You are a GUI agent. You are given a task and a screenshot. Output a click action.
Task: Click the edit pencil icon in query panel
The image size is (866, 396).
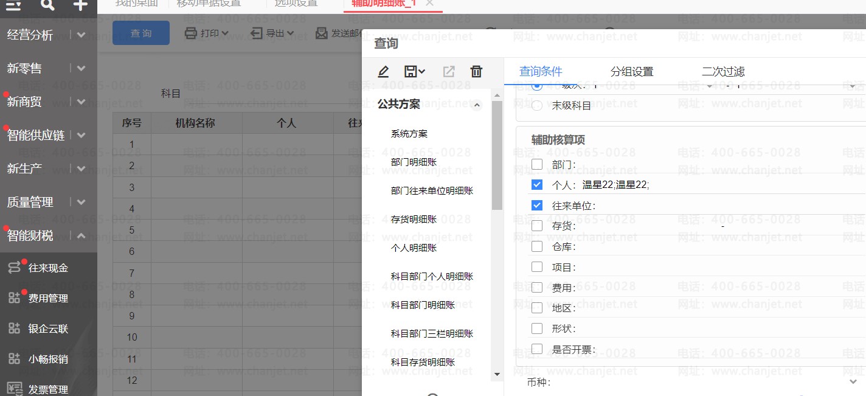pos(383,72)
